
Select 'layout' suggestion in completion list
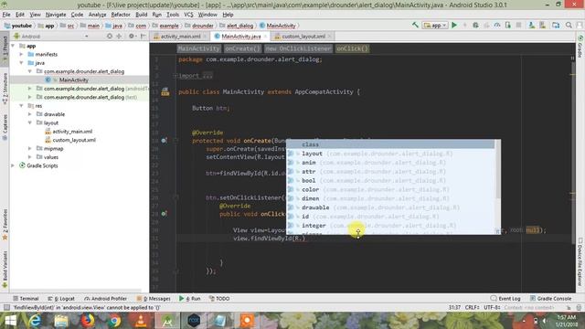pyautogui.click(x=390, y=154)
